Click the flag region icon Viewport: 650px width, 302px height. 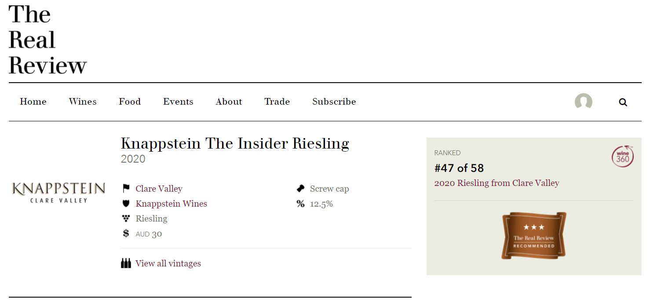coord(126,189)
